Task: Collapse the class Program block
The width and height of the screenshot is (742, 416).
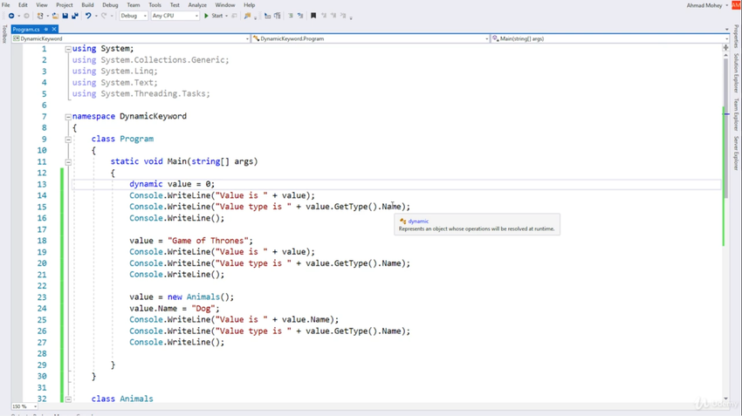Action: [68, 139]
